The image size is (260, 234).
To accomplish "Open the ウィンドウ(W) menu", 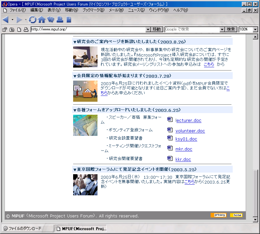I will click(159, 10).
